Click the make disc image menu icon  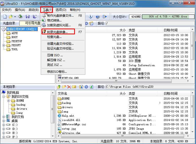click(44, 15)
